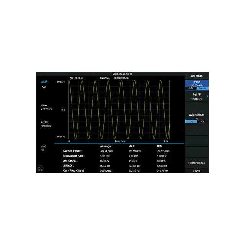Open the EqLPF 12.000 kHz softkey
This screenshot has height=245, width=245.
tap(196, 96)
